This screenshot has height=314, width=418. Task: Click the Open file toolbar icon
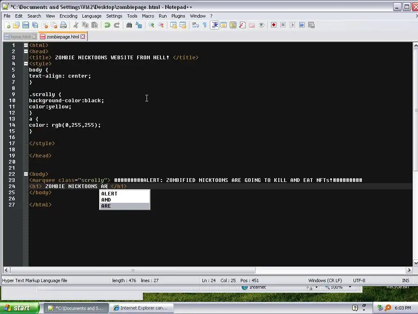point(16,25)
